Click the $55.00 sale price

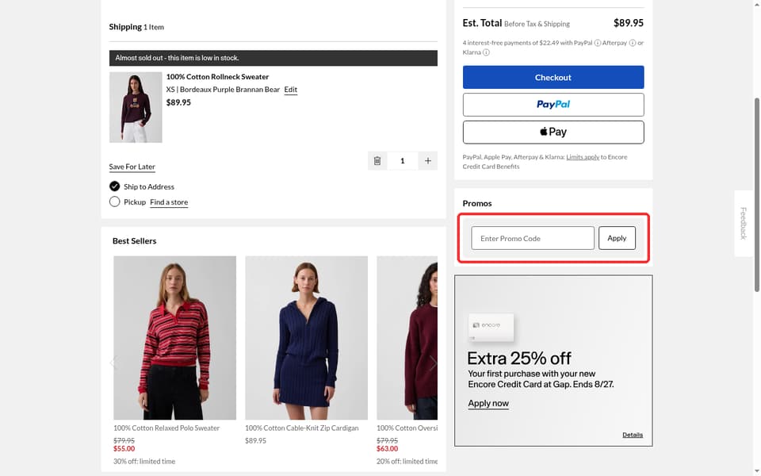point(124,449)
